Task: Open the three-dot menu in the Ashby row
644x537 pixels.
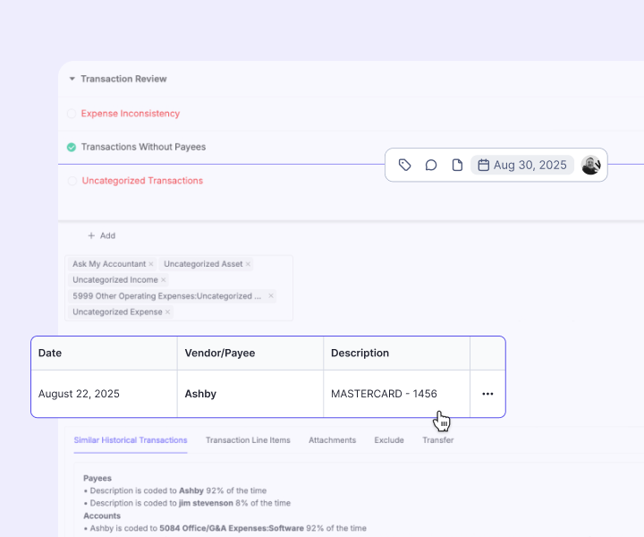Action: pyautogui.click(x=487, y=394)
